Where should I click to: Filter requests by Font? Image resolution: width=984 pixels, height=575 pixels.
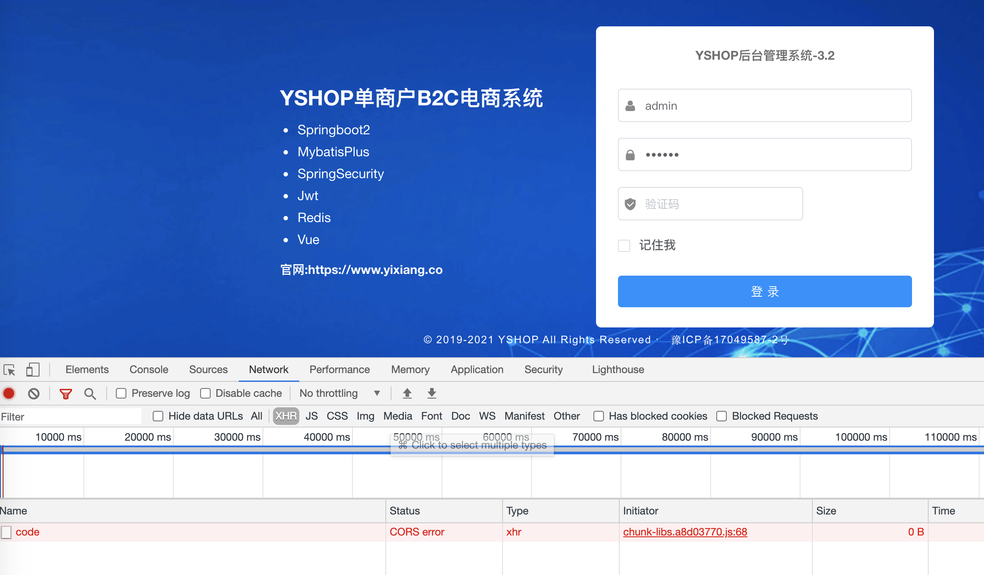click(x=432, y=416)
